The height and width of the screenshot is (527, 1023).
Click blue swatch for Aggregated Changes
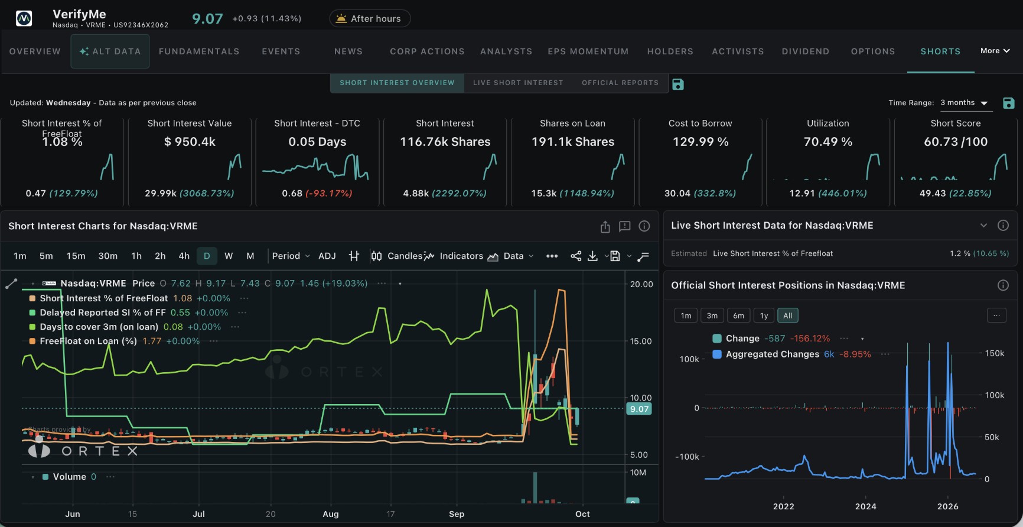pos(717,354)
